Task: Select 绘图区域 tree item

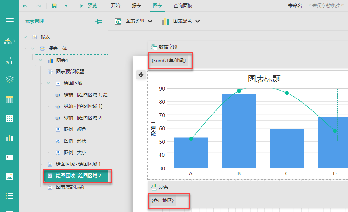Action: [x=73, y=83]
